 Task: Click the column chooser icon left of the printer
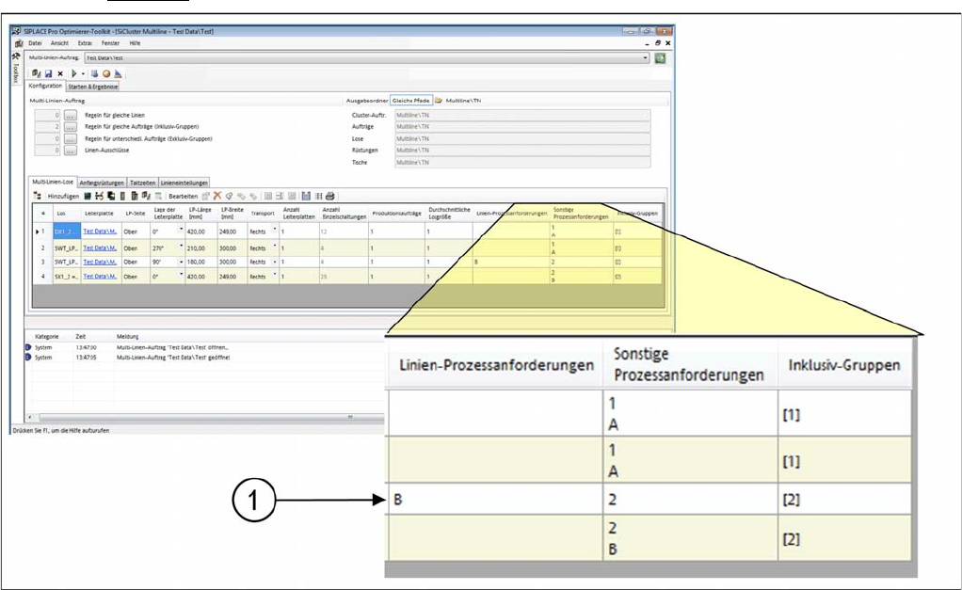point(318,197)
